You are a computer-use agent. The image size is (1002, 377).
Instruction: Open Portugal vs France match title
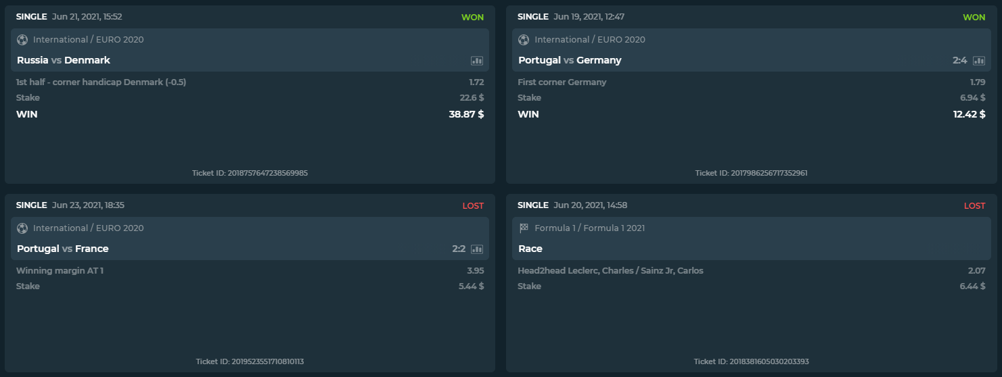pos(63,249)
